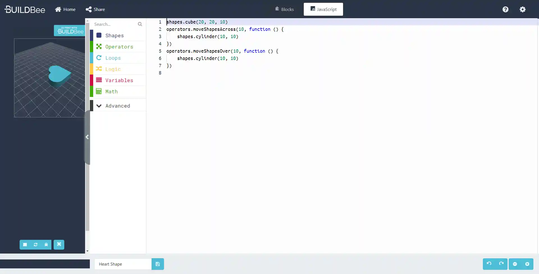Viewport: 539px width, 274px height.
Task: Open the debug bug tool under preview
Action: coord(46,245)
